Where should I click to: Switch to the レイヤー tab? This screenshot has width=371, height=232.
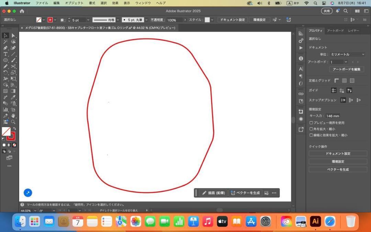point(353,31)
